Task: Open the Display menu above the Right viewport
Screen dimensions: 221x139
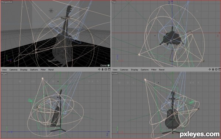Action: click(24, 70)
